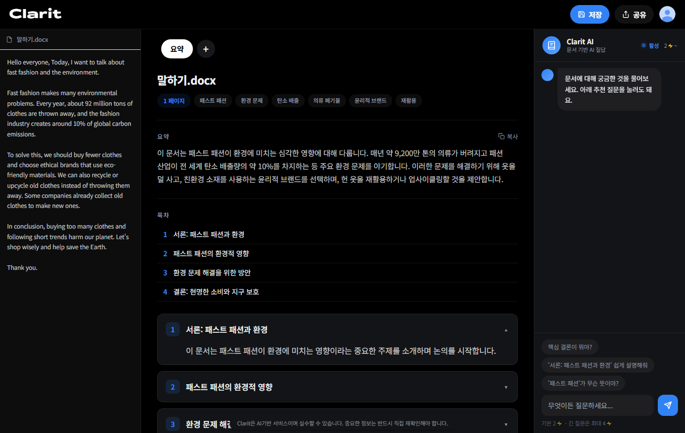Viewport: 685px width, 433px height.
Task: Click the Clarit logo
Action: (x=35, y=14)
